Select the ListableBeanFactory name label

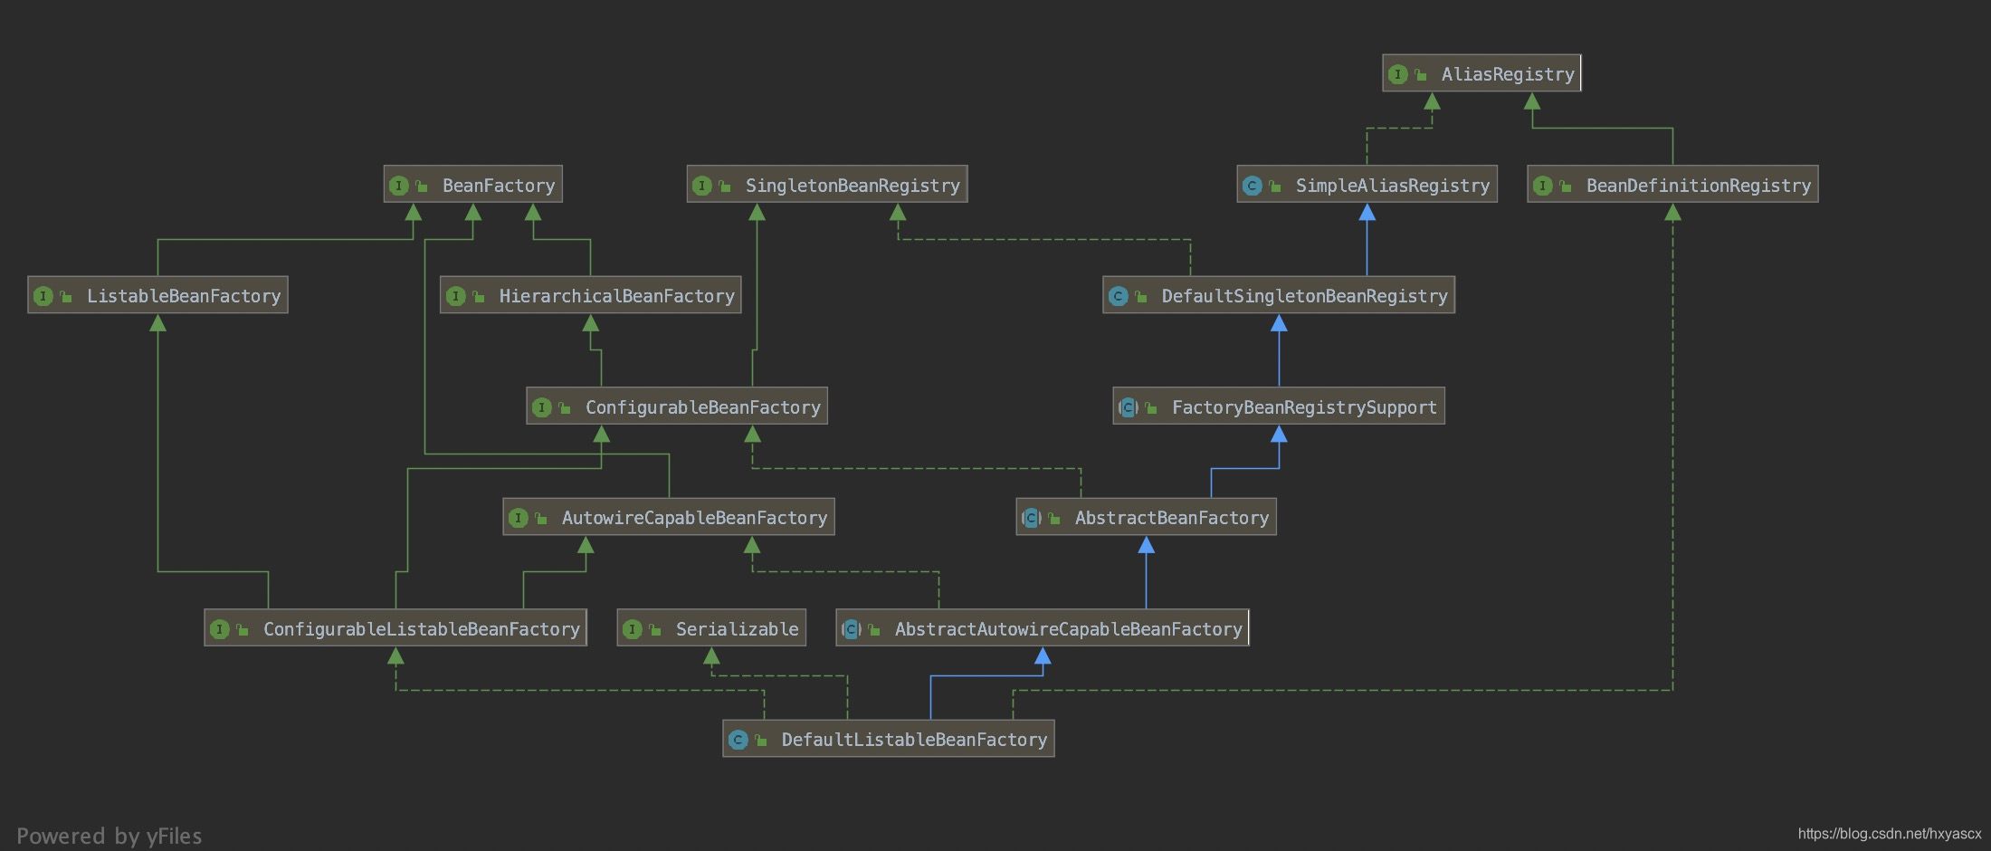[x=184, y=296]
